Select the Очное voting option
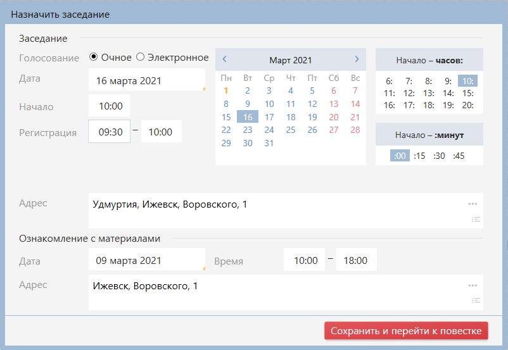Image resolution: width=508 pixels, height=350 pixels. coord(94,57)
